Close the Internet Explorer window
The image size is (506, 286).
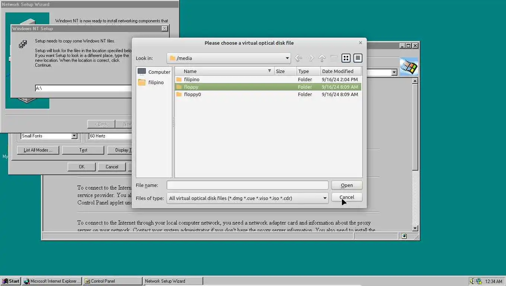click(x=415, y=46)
